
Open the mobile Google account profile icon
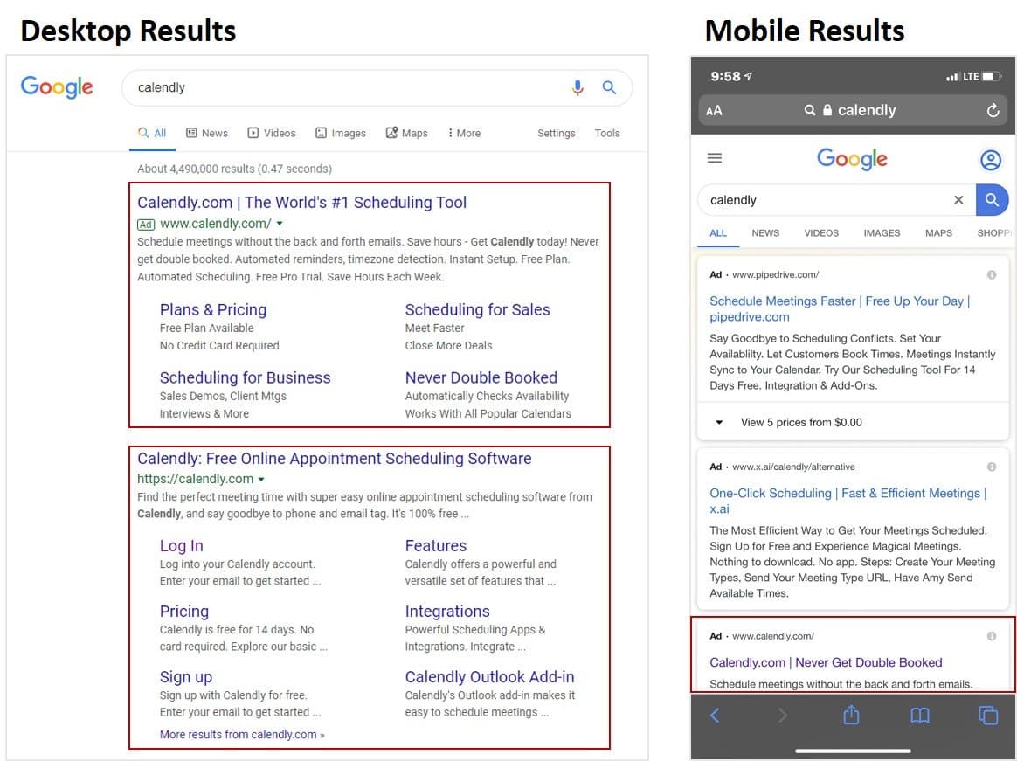(x=990, y=160)
